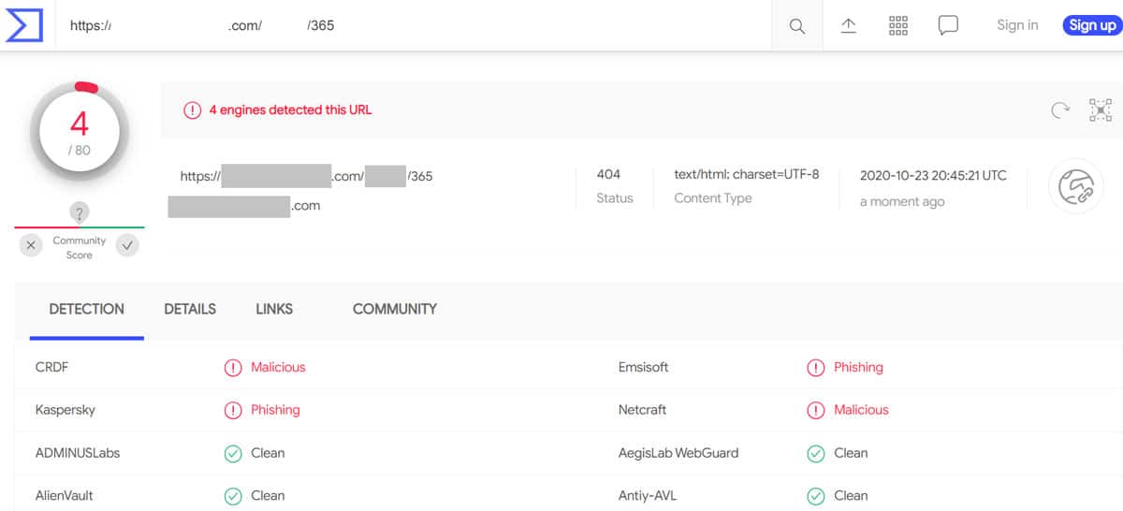The width and height of the screenshot is (1123, 511).
Task: Click the Malicious result for CRDF
Action: click(x=278, y=367)
